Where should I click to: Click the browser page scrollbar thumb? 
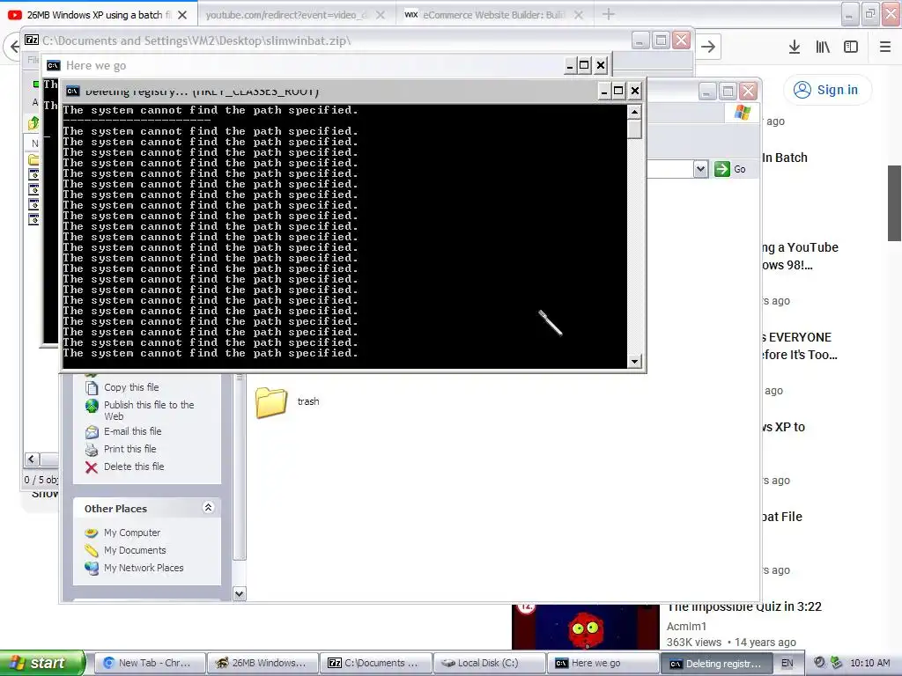895,203
